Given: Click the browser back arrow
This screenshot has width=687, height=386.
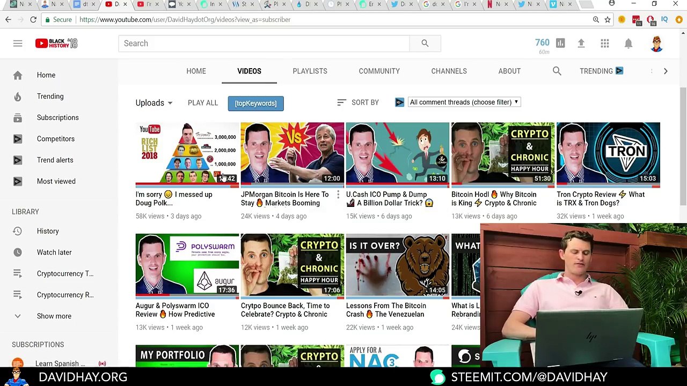Looking at the screenshot, I should (8, 20).
